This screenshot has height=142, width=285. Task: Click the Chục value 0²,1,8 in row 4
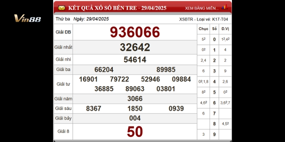(x=203, y=81)
